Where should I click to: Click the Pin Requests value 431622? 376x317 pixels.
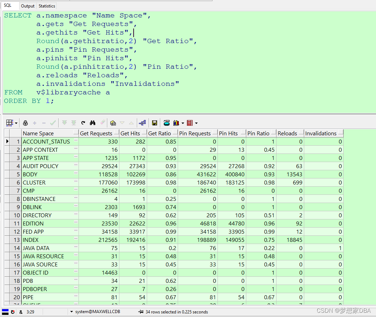[206, 175]
